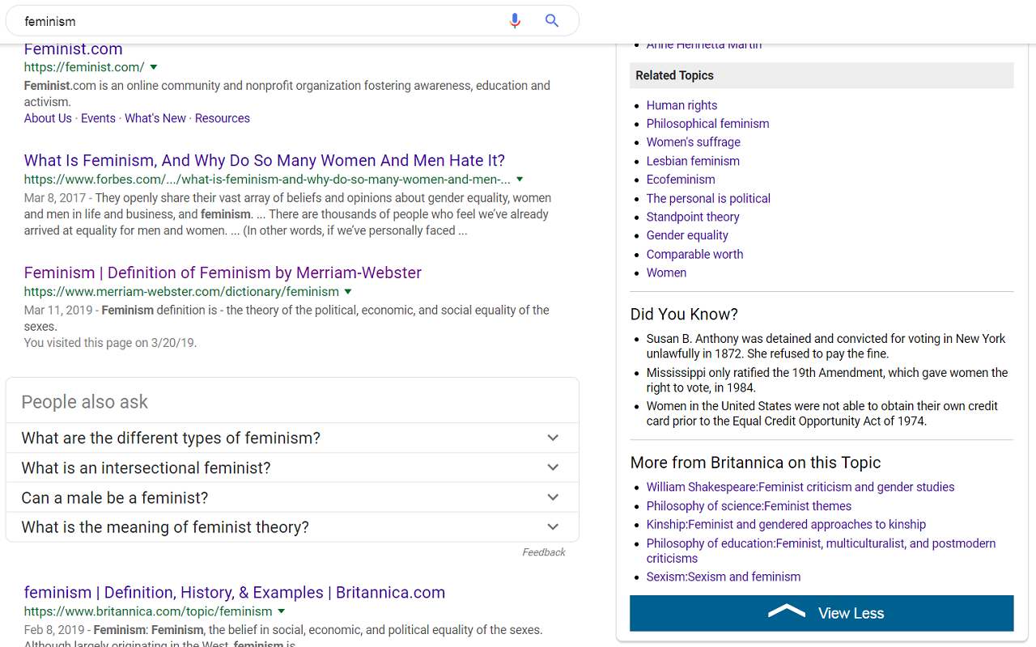Open the 'Sexism:Sexism and feminism' Britannica link
Screen dimensions: 1036x647
click(723, 577)
